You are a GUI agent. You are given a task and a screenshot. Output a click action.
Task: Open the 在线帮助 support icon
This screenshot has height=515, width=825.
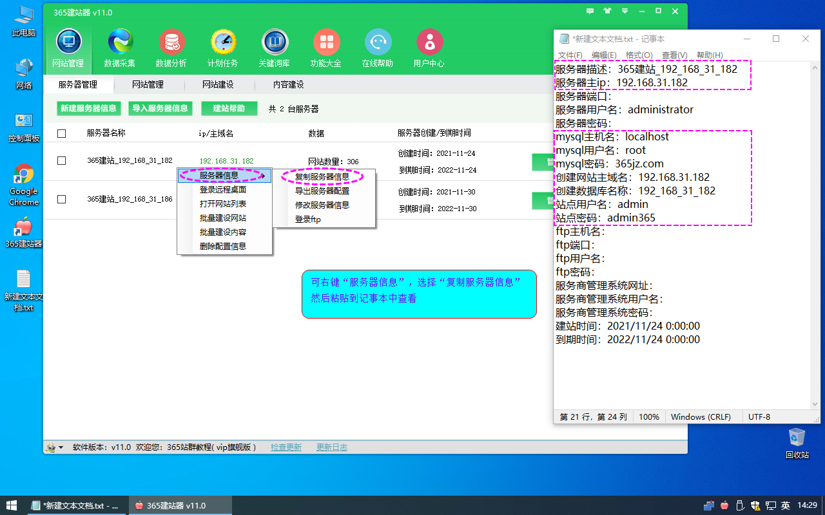(378, 49)
